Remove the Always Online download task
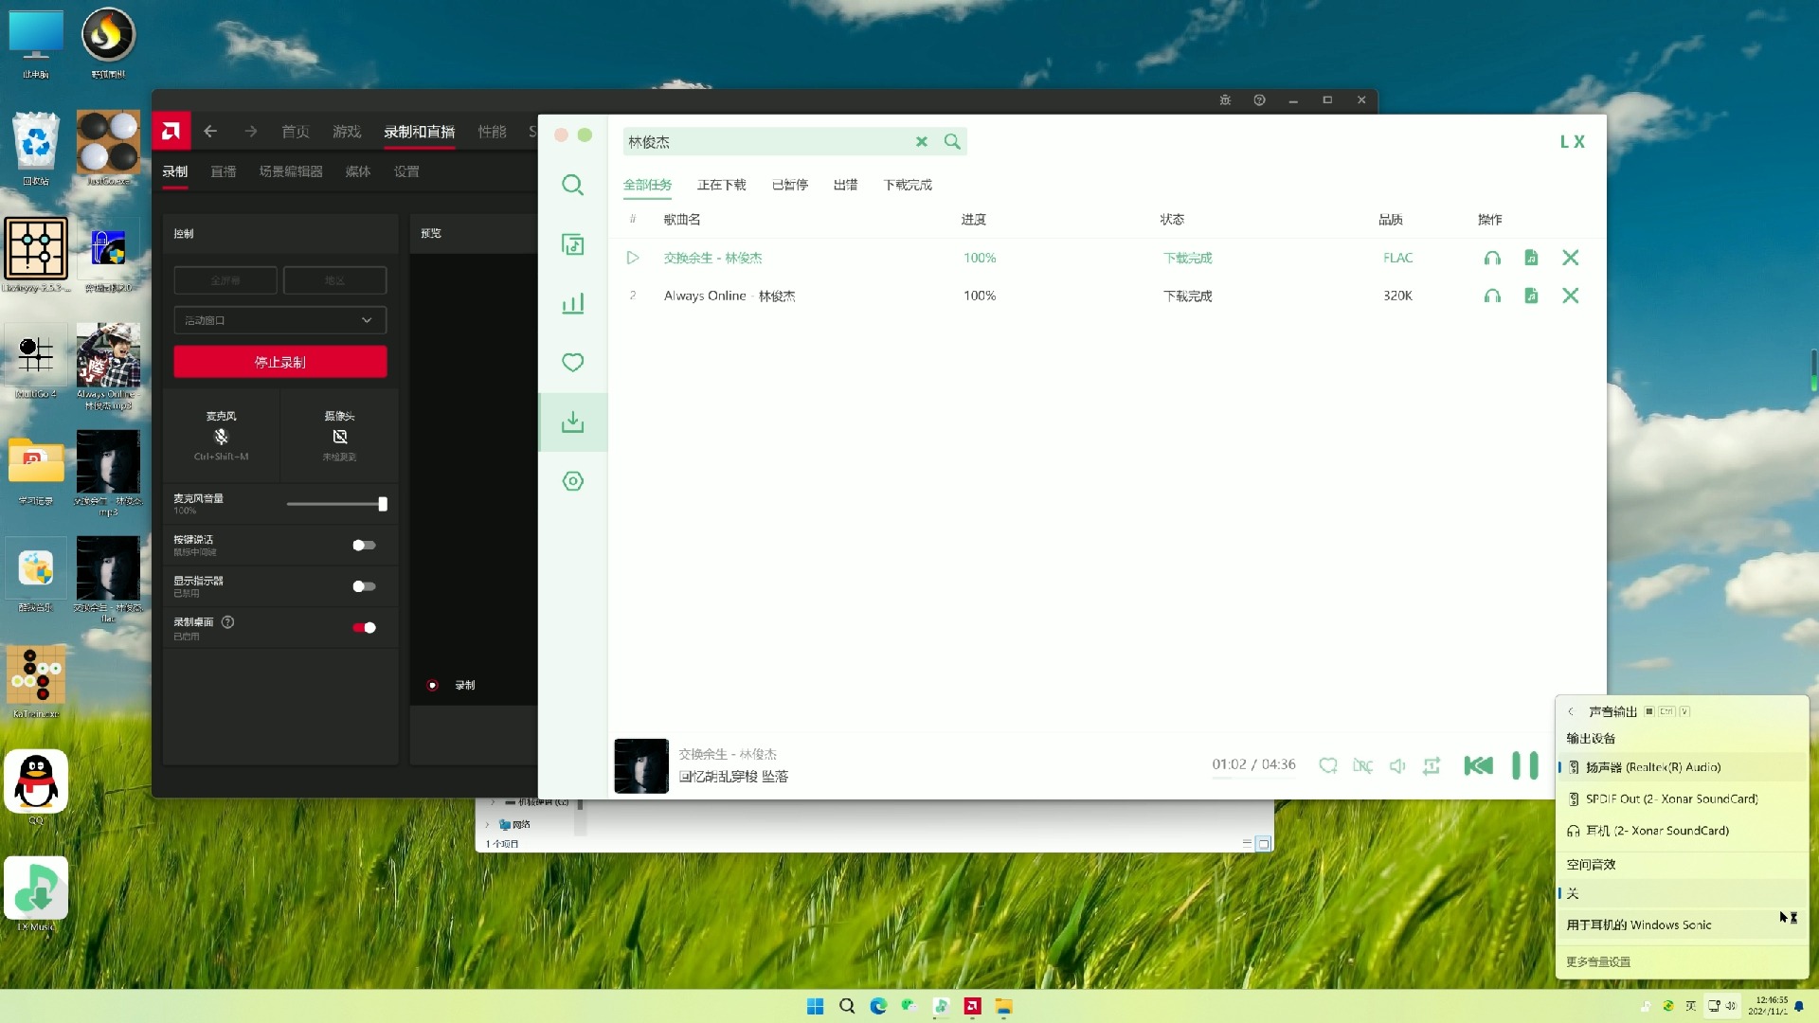The height and width of the screenshot is (1023, 1819). (1570, 296)
